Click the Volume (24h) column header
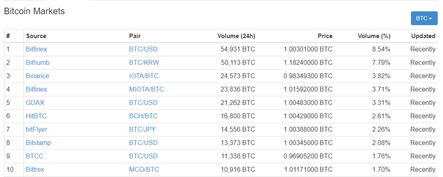The height and width of the screenshot is (177, 443). coord(236,36)
